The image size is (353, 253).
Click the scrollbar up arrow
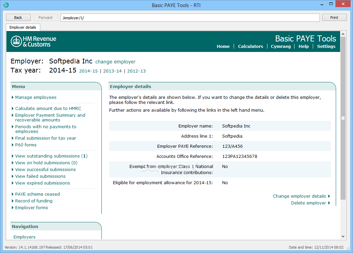click(x=343, y=33)
